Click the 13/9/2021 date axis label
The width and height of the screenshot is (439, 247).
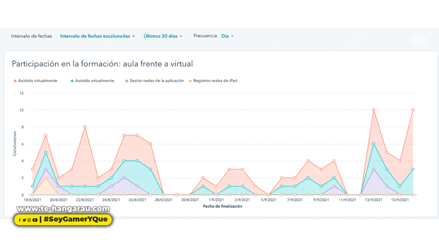point(373,200)
